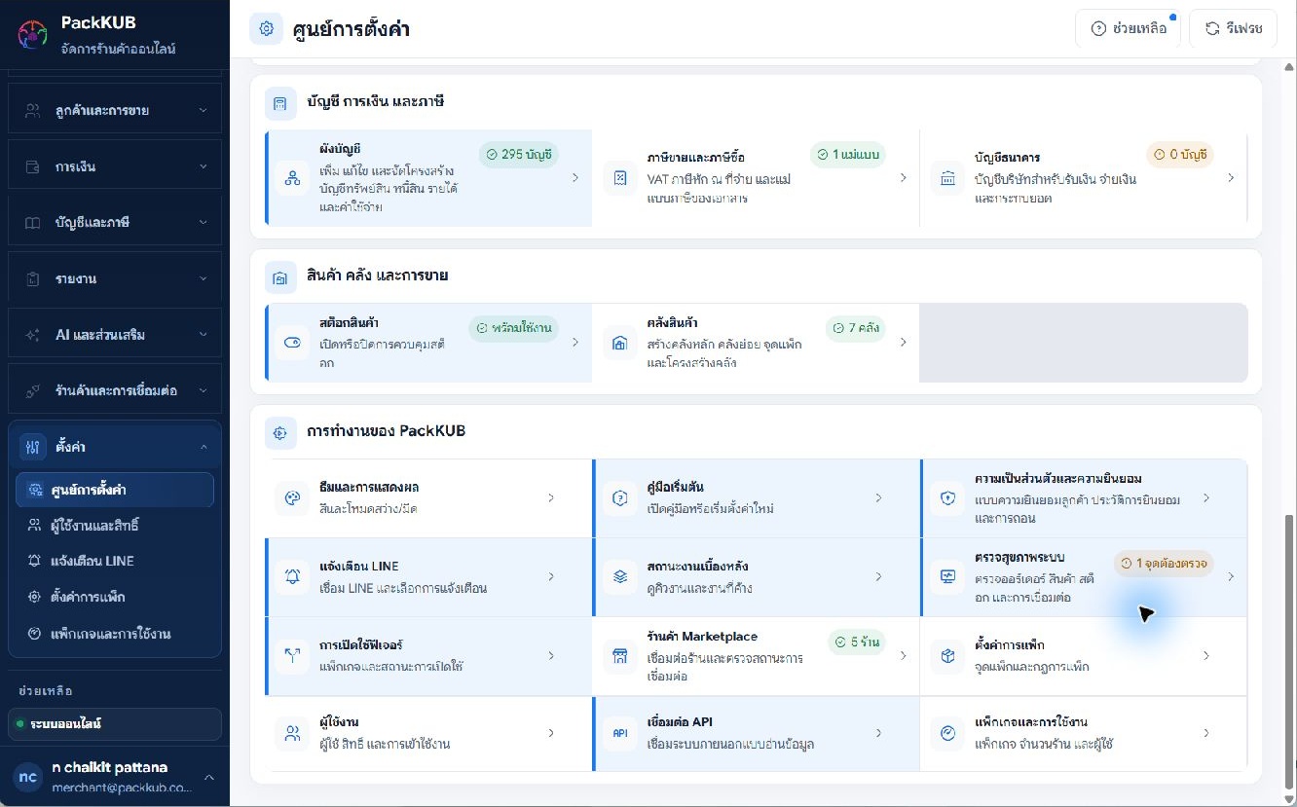Click the เชื่อมต่อ API icon
Image resolution: width=1297 pixels, height=807 pixels.
click(619, 733)
